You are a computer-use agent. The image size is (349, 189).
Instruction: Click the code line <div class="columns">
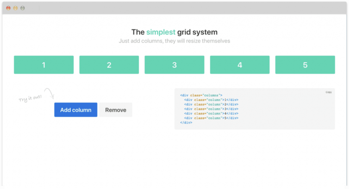(201, 95)
